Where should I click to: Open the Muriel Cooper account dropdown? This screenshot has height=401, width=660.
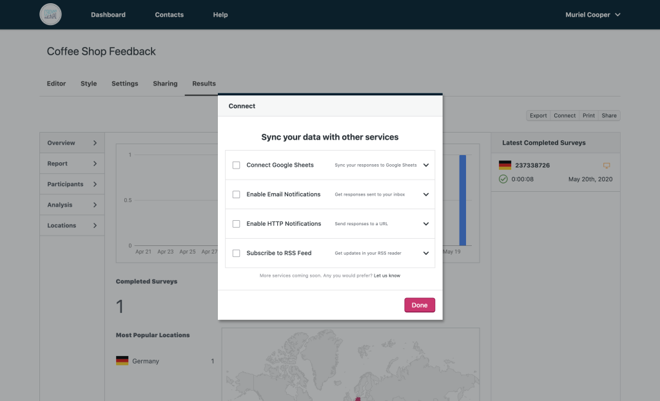click(592, 15)
